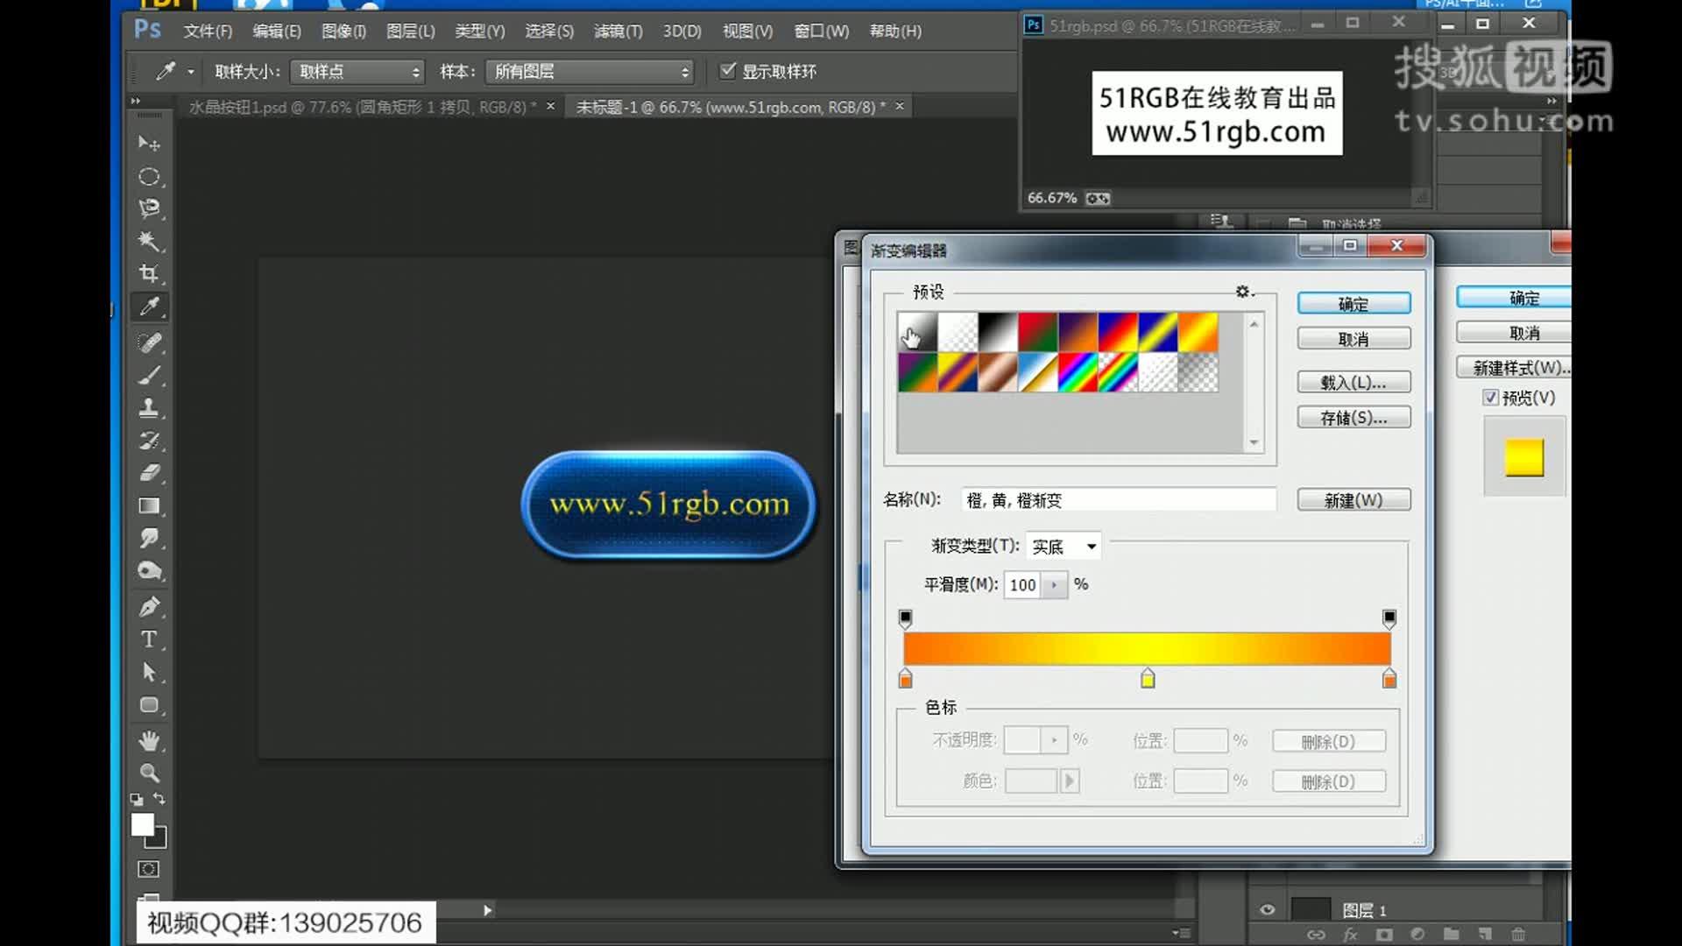Select the Hand tool

(150, 741)
